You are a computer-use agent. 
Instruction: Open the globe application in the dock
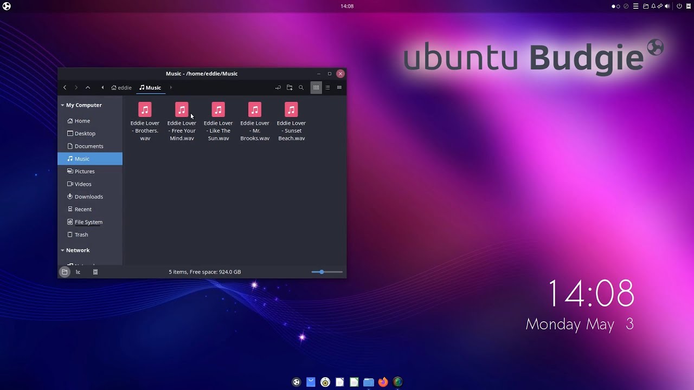[398, 382]
